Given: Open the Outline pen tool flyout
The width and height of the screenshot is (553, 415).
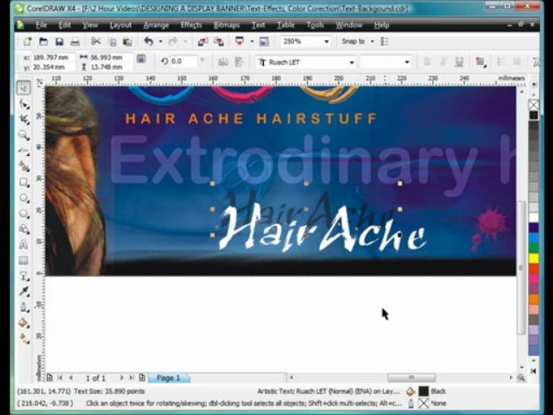Looking at the screenshot, I should [x=24, y=307].
